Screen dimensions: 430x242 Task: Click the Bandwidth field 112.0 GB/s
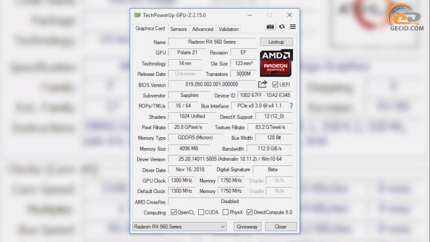pos(269,149)
